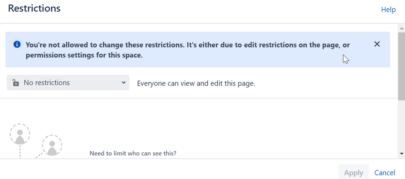The image size is (405, 179).
Task: Click the vertical scrollbar thumb
Action: coord(401,66)
